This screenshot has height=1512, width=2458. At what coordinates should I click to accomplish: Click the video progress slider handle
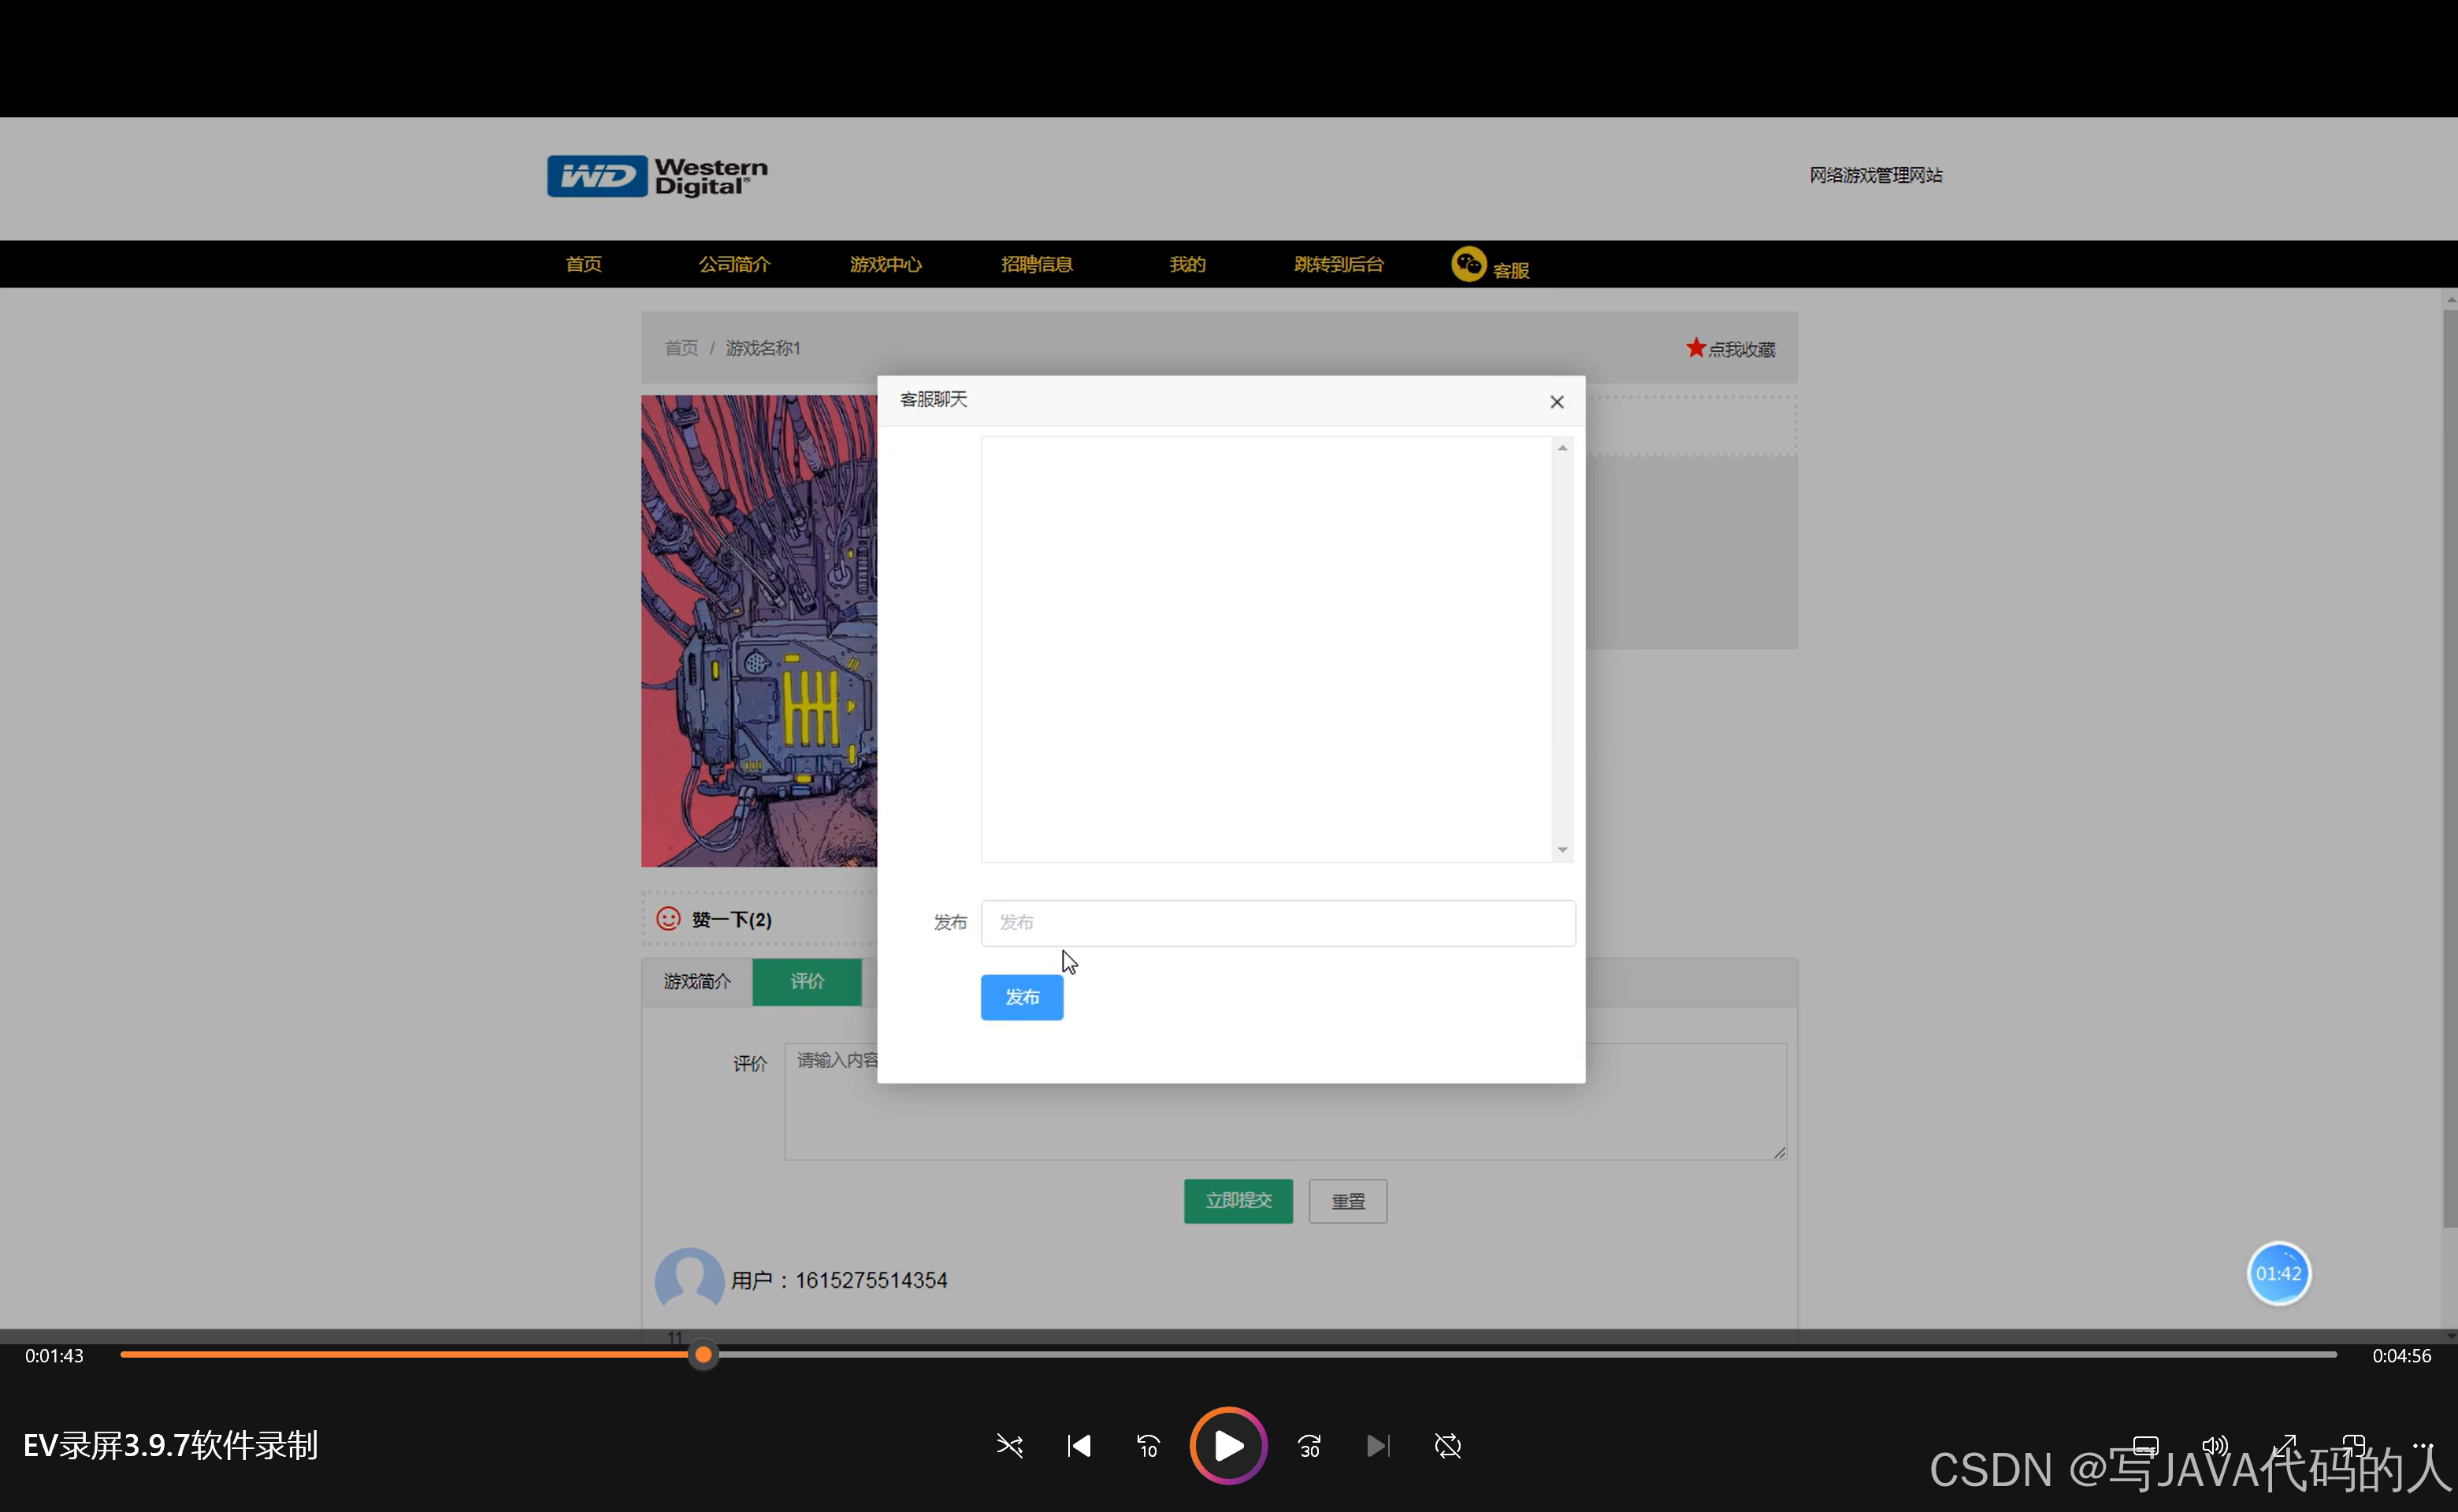pos(704,1355)
